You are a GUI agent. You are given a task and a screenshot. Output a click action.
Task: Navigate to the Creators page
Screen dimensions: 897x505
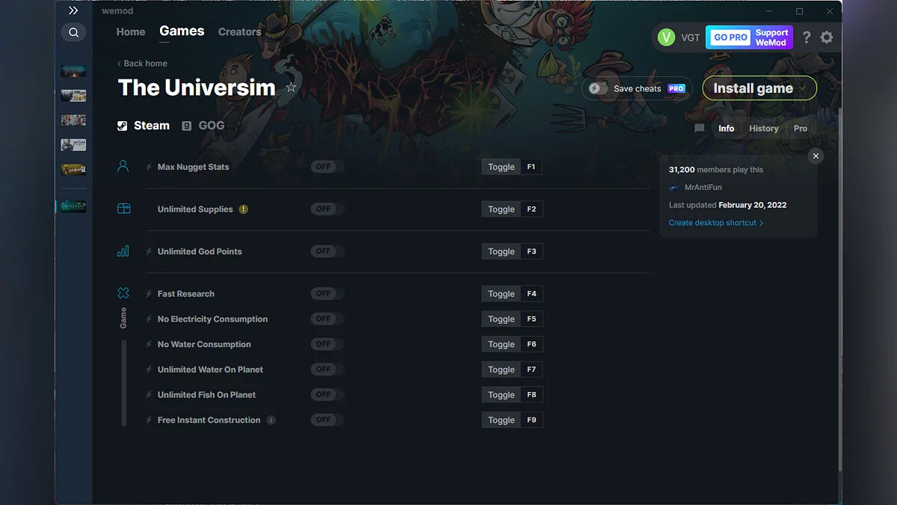pyautogui.click(x=239, y=31)
